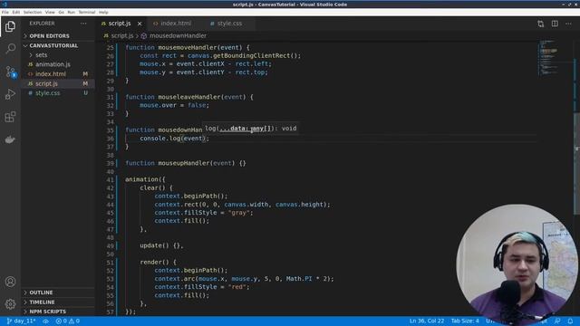Place cursor on console.log(event) line
Screen dimensions: 580x326
[174, 139]
